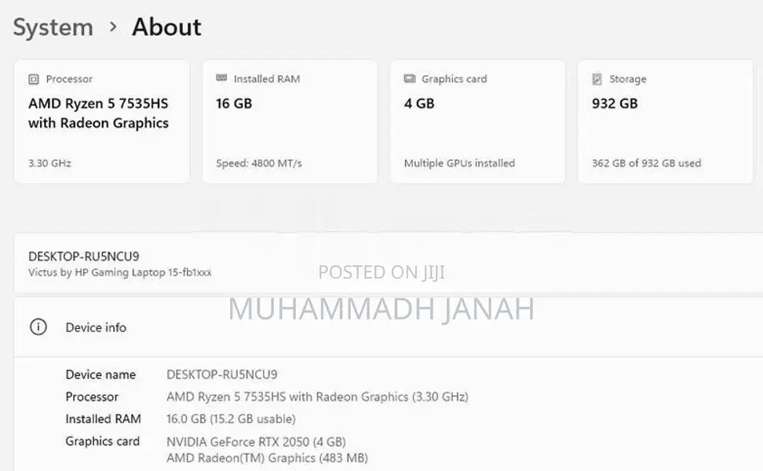Open the Graphics card summary card
This screenshot has width=763, height=471.
[478, 121]
